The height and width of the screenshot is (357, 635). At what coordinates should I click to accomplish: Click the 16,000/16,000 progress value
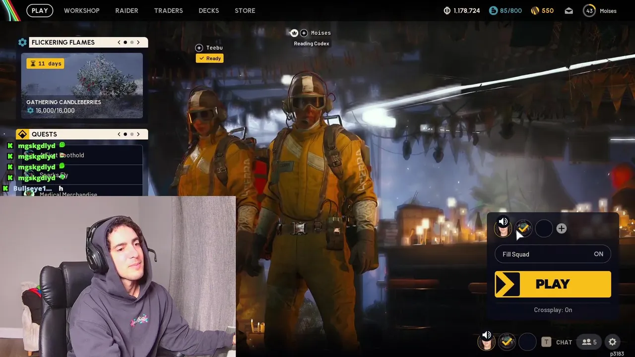(55, 111)
